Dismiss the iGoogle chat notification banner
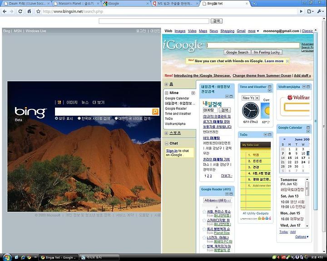 coord(287,61)
